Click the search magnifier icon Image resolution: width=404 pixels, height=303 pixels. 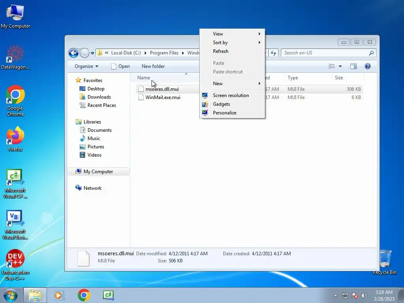[371, 53]
